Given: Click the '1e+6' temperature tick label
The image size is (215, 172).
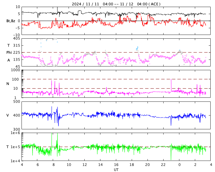Looking at the screenshot, I should click(x=15, y=133).
